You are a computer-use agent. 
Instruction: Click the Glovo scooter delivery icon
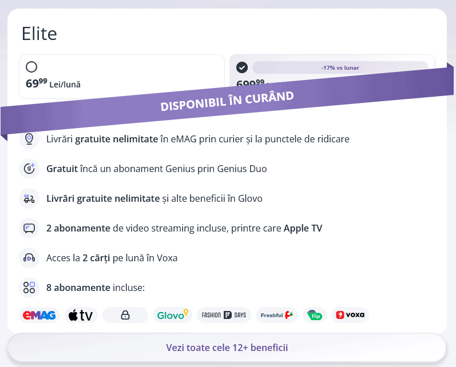29,198
